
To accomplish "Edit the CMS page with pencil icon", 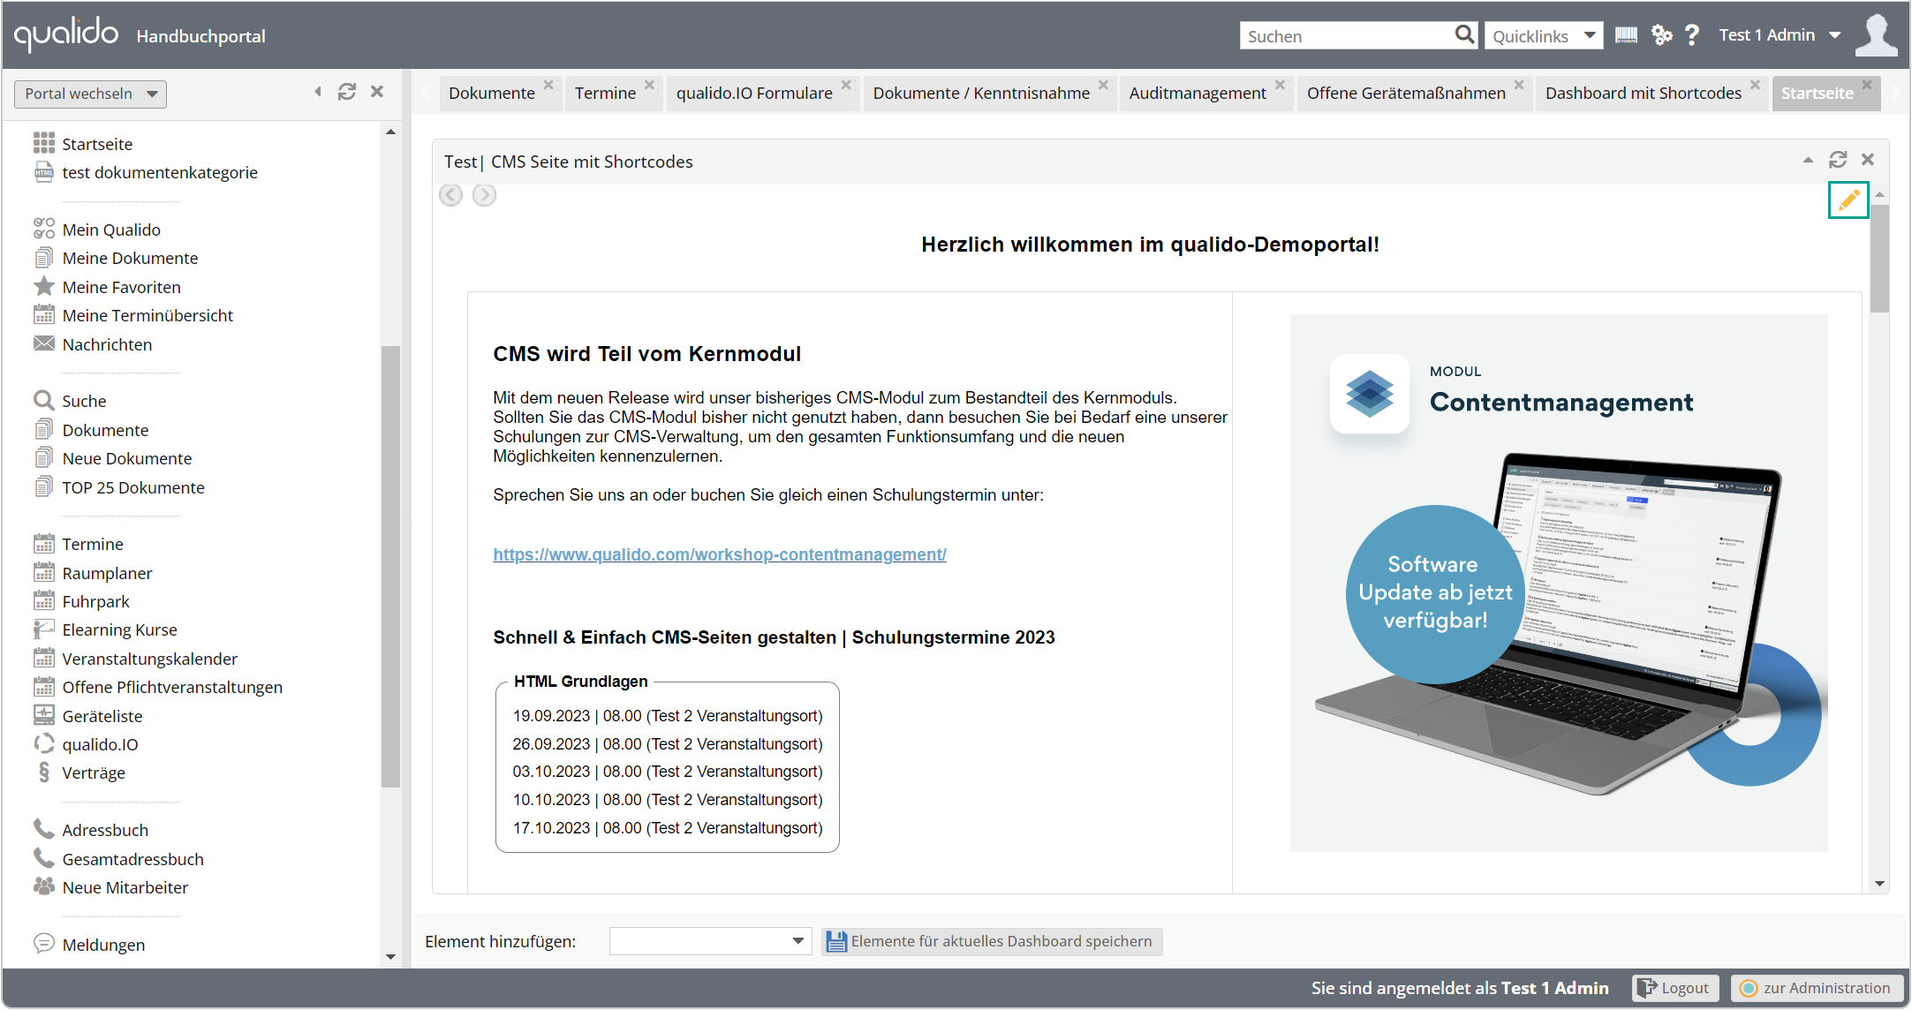I will coord(1848,200).
